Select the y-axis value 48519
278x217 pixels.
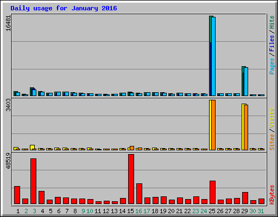click(8, 161)
